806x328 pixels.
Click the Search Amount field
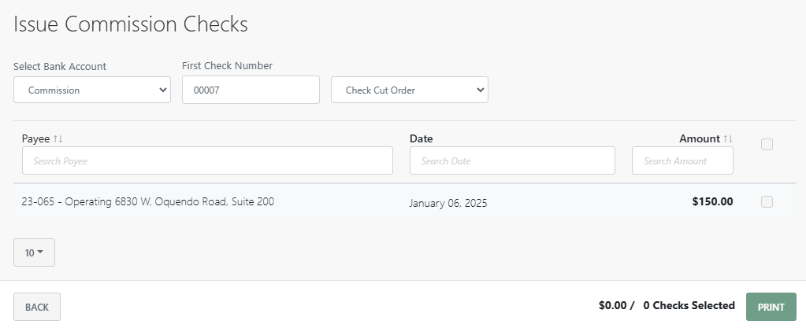[682, 160]
